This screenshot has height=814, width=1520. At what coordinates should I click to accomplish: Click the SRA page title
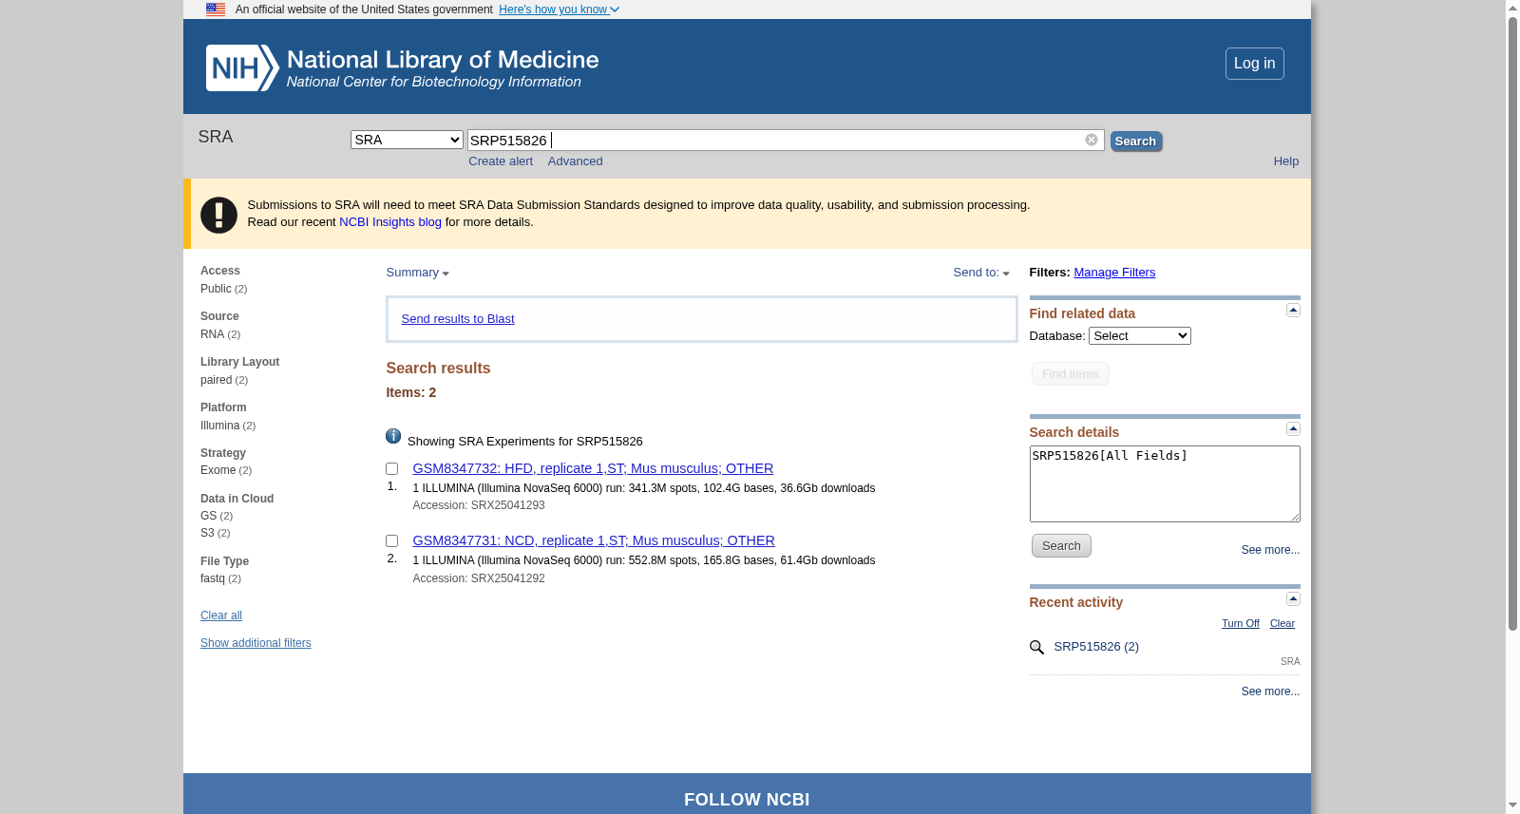(x=216, y=137)
